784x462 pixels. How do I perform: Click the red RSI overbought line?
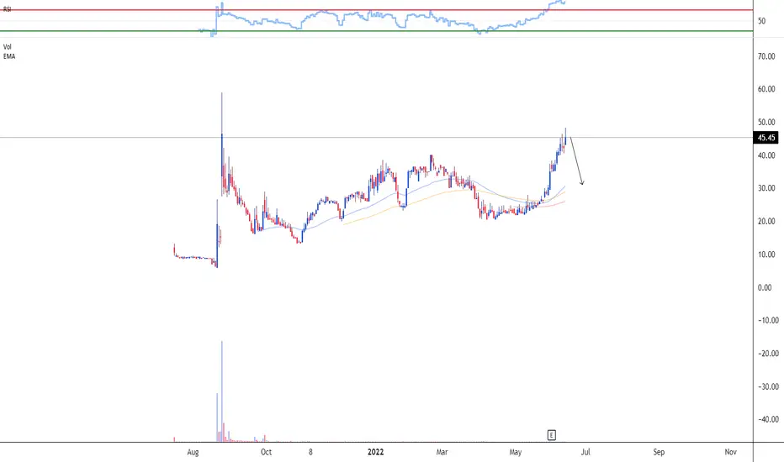pyautogui.click(x=376, y=9)
